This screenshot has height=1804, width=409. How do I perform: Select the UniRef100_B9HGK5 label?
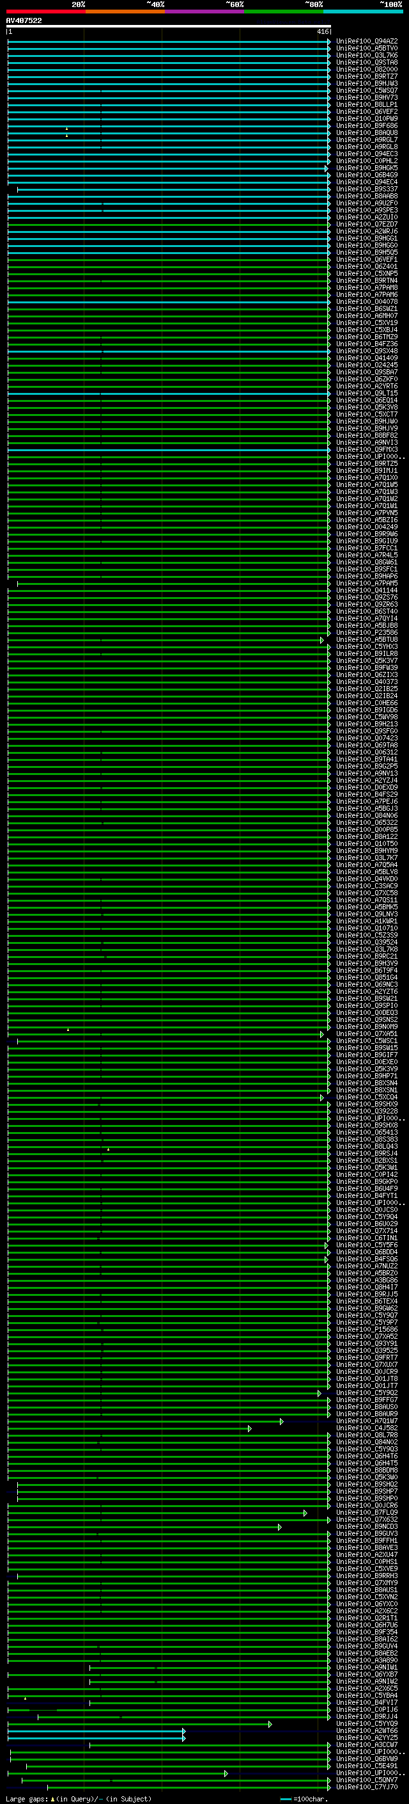pyautogui.click(x=367, y=168)
